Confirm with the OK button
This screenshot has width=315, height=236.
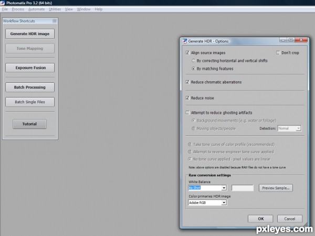(260, 219)
